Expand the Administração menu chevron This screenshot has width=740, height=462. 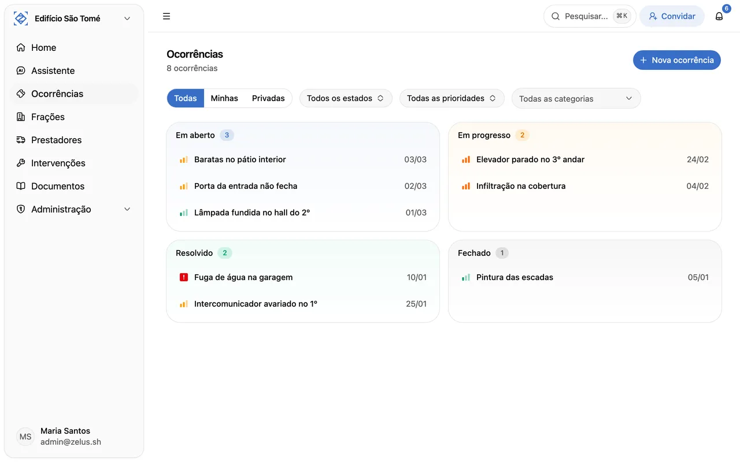pyautogui.click(x=127, y=209)
